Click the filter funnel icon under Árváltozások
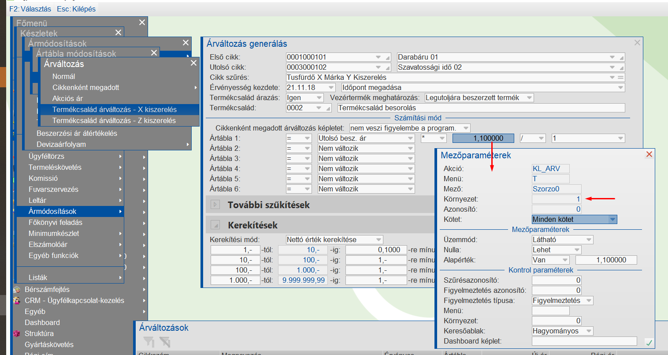This screenshot has width=668, height=355. (x=148, y=341)
